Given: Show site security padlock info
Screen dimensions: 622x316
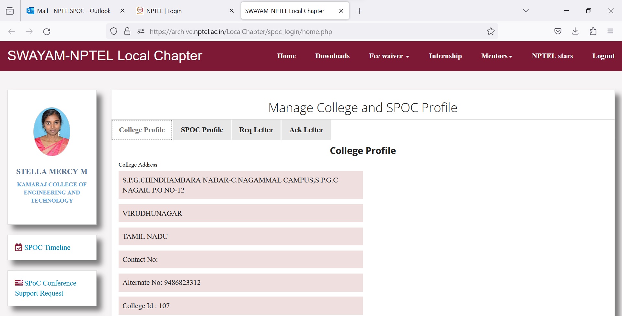Looking at the screenshot, I should (127, 31).
